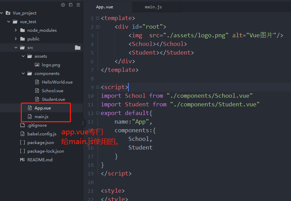
Task: Click the App.vue file icon in tree
Action: [30, 108]
